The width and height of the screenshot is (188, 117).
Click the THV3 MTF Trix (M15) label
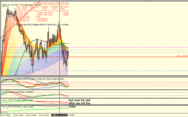coord(18,107)
